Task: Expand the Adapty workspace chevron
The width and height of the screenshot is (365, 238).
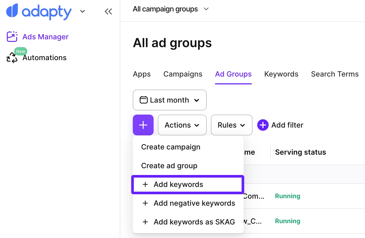Action: point(83,11)
